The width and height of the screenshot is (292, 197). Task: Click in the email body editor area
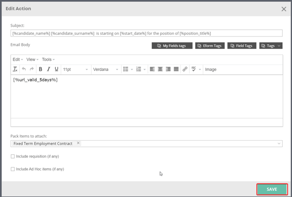pos(147,96)
